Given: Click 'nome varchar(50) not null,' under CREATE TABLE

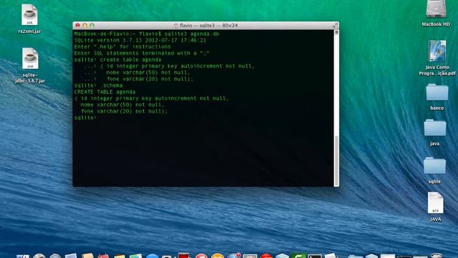Looking at the screenshot, I should pyautogui.click(x=122, y=105).
